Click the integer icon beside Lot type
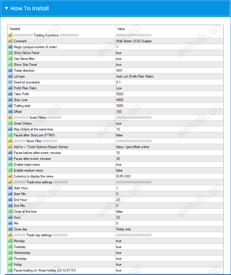231x275 pixels. coord(10,76)
